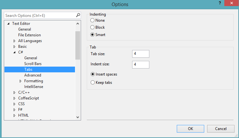Select the Insert spaces option
This screenshot has height=138, width=239.
93,74
